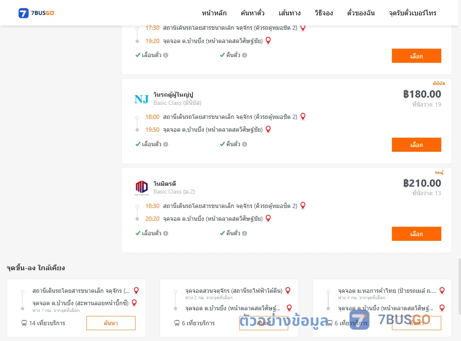Image resolution: width=461 pixels, height=341 pixels.
Task: Click วินมิตรดี operator name
Action: pos(165,184)
